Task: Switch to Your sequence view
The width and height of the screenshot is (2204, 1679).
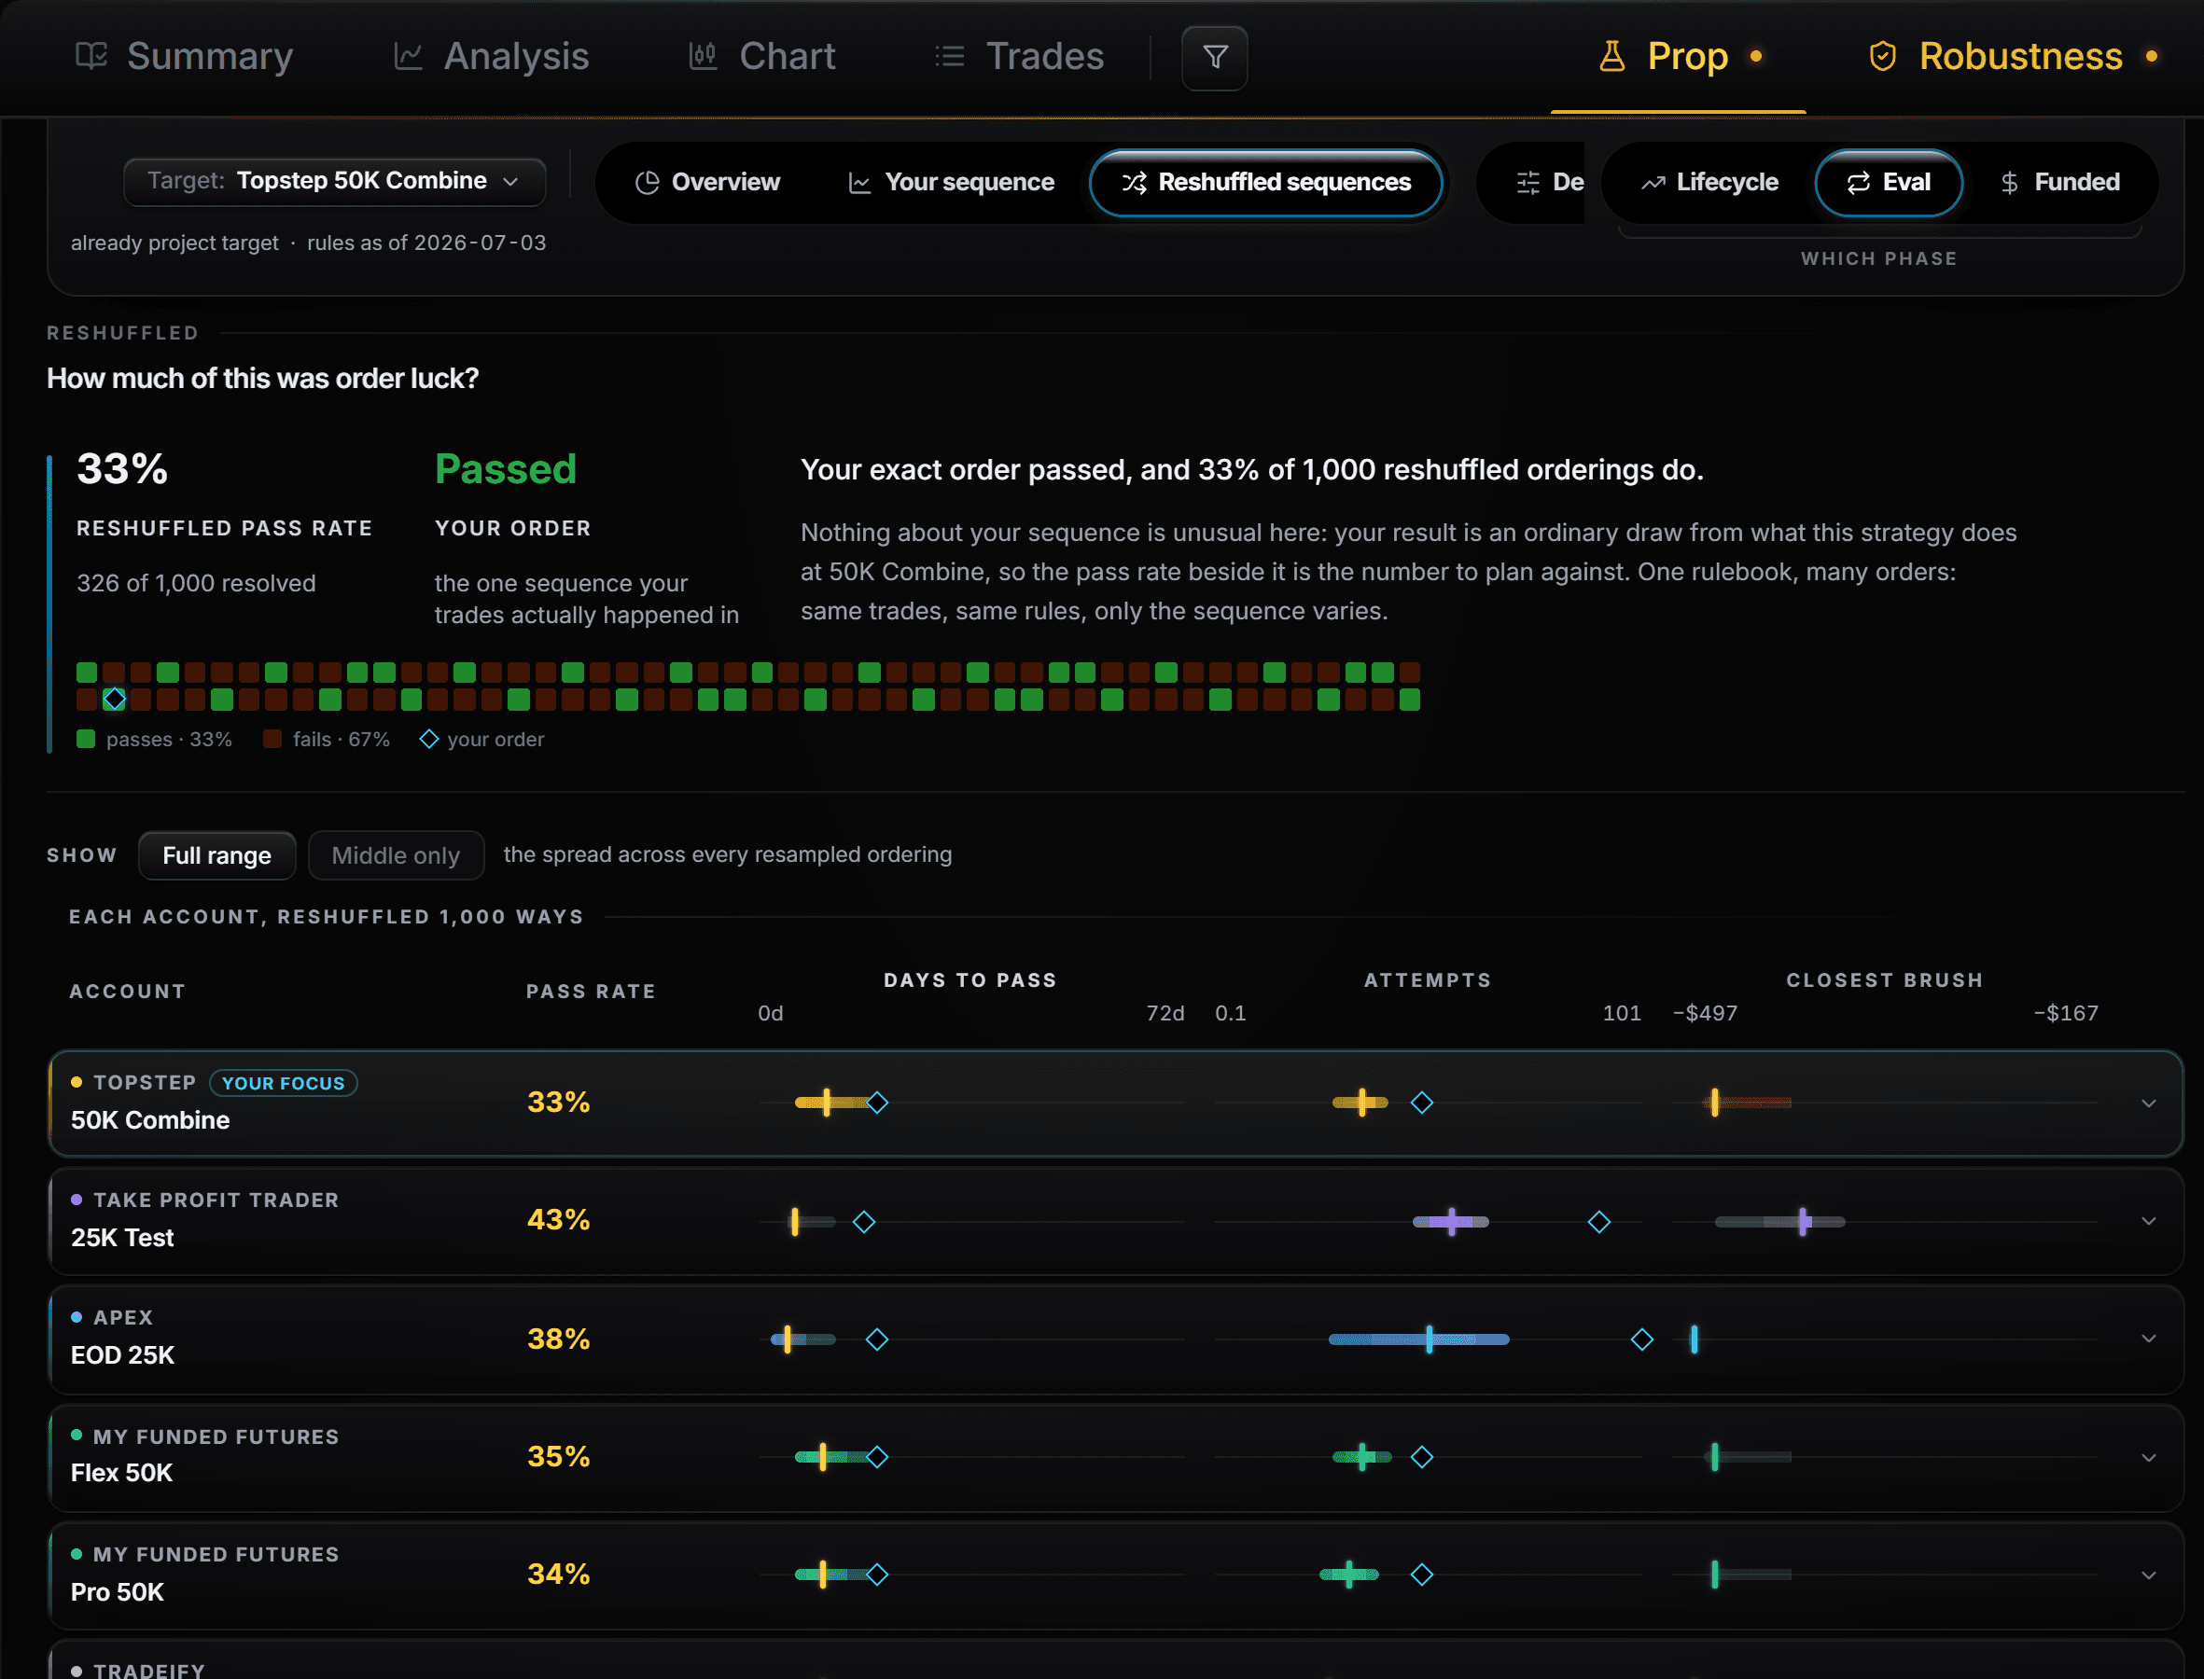Action: point(952,183)
